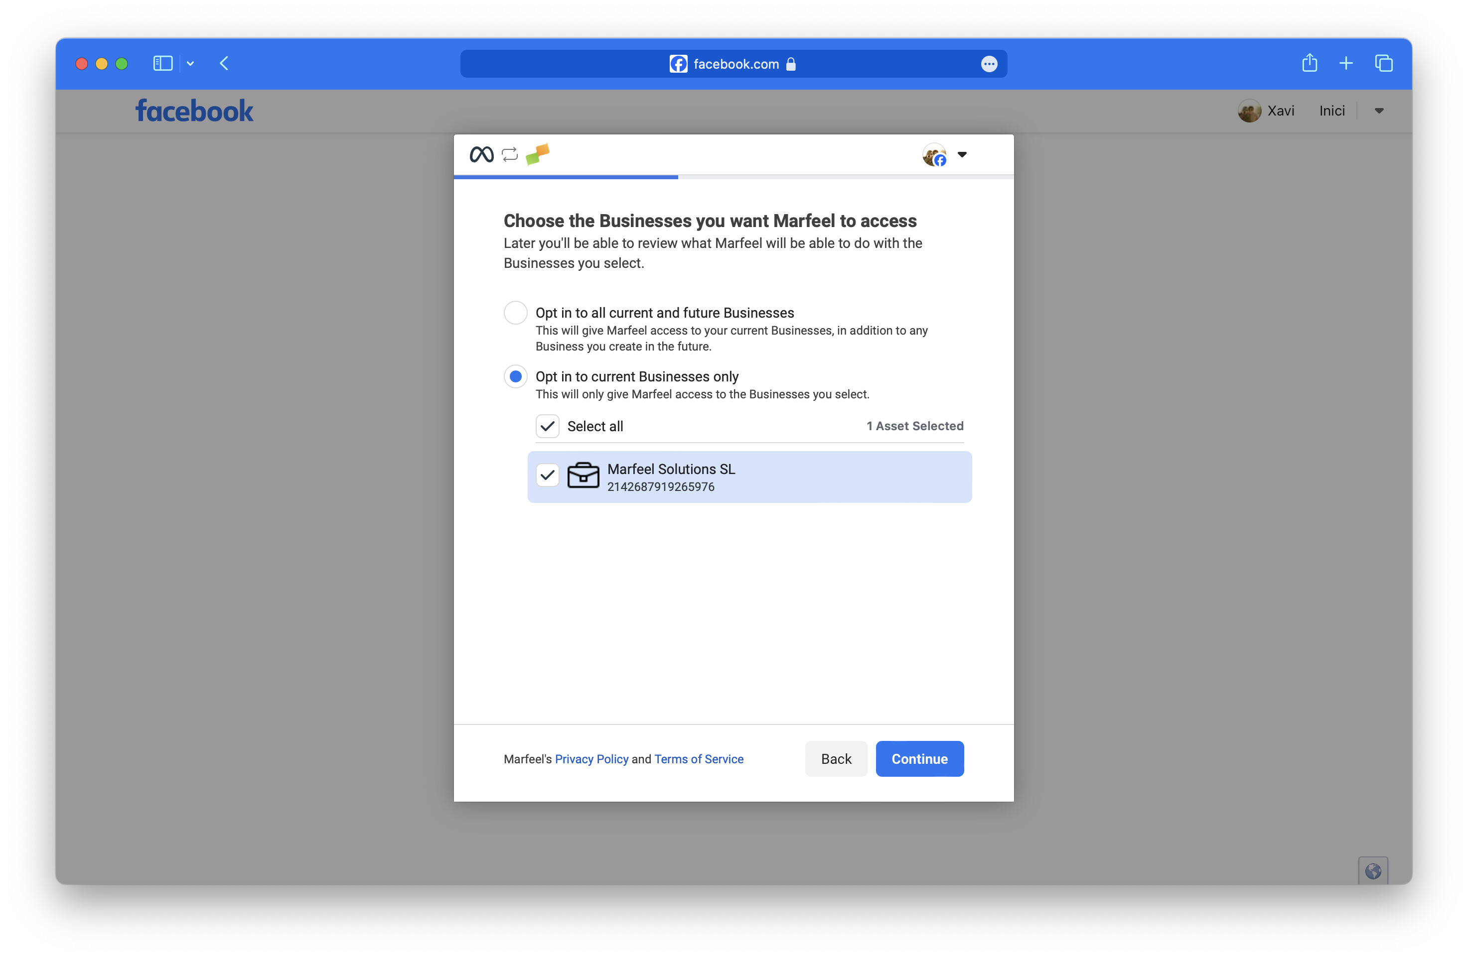1468x958 pixels.
Task: Expand the profile menu next to Inici
Action: 1379,111
